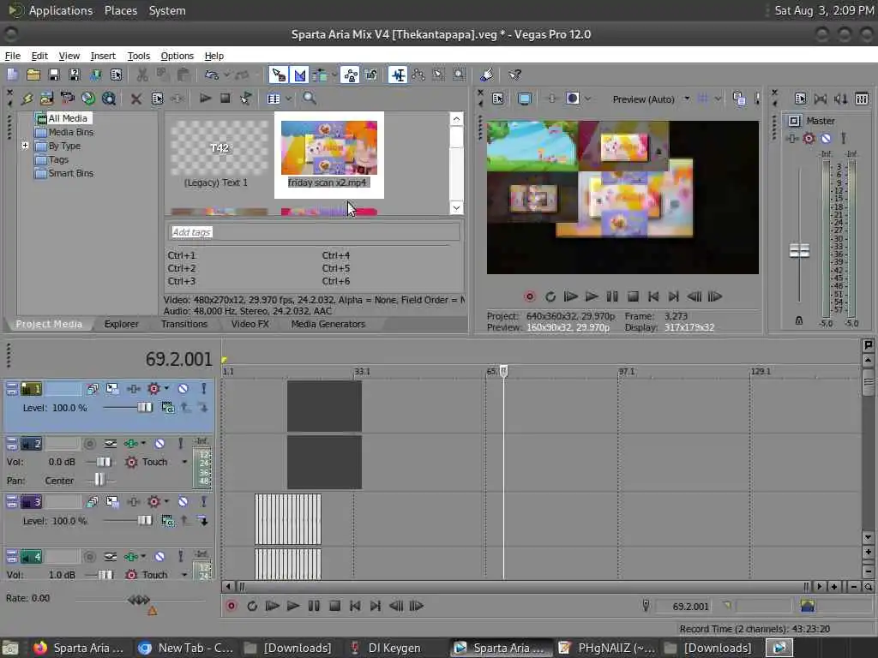878x658 pixels.
Task: Open the Options menu
Action: point(177,56)
